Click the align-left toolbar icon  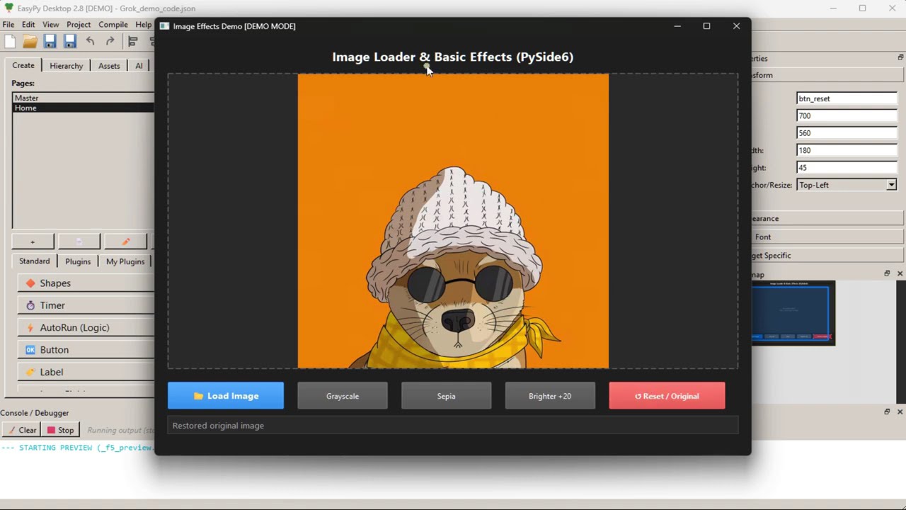[x=132, y=42]
